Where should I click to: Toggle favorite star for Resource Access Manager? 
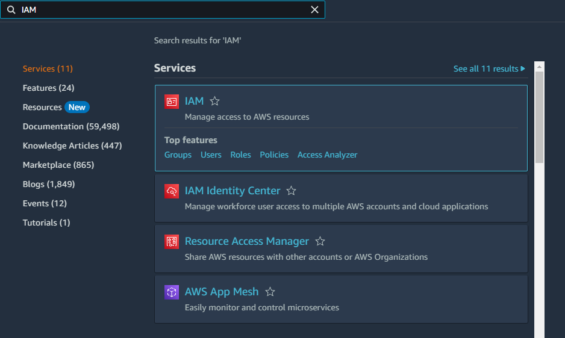[320, 242]
